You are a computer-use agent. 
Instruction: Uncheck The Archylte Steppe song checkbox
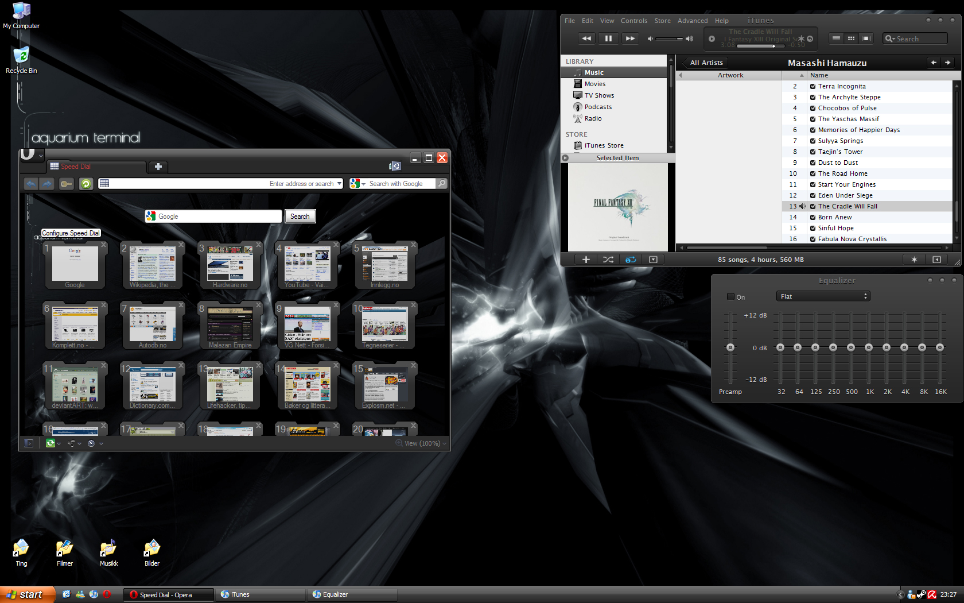click(813, 97)
